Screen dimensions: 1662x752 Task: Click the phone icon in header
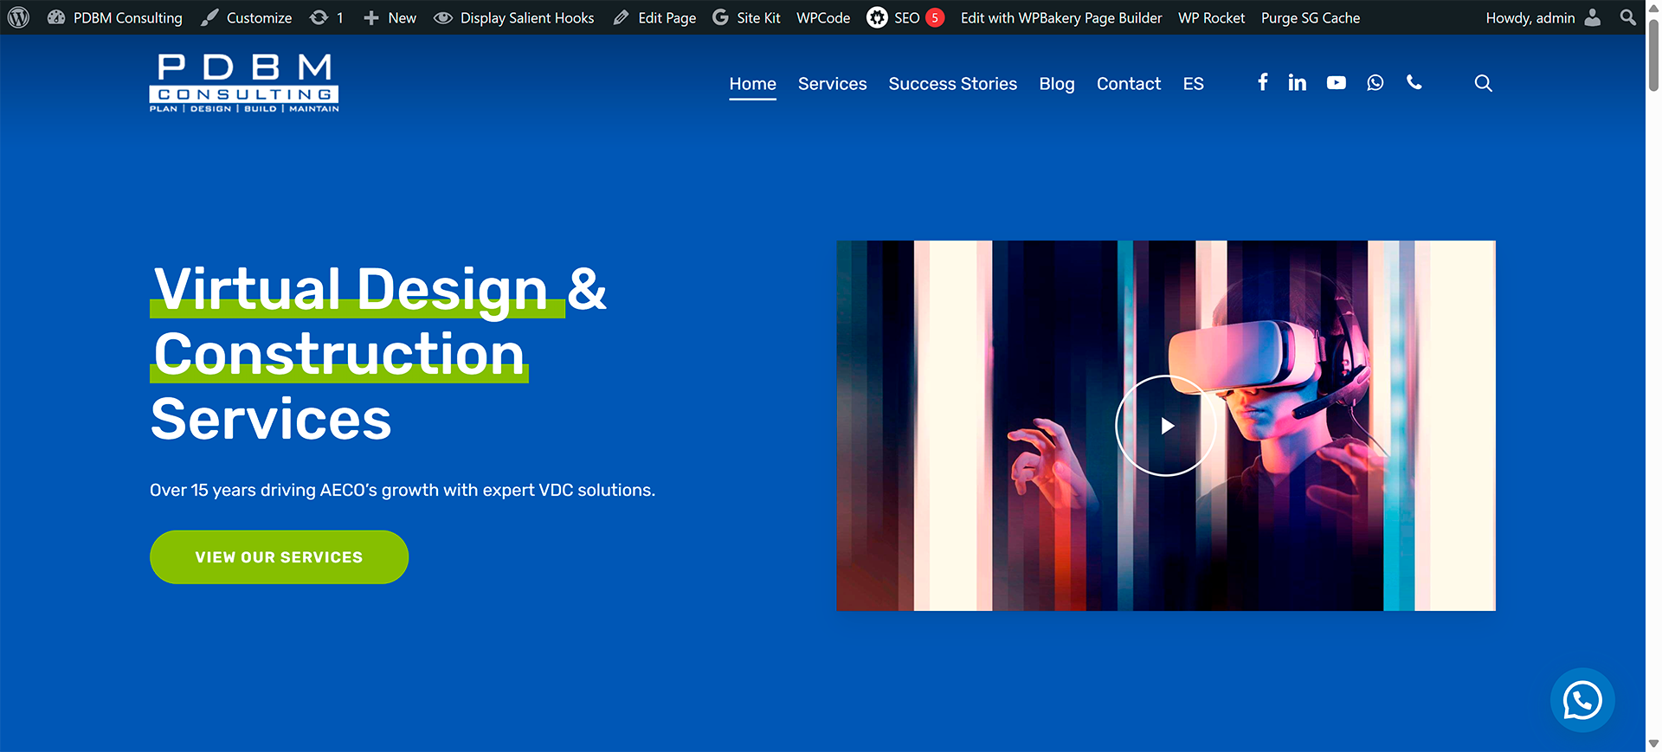coord(1414,82)
